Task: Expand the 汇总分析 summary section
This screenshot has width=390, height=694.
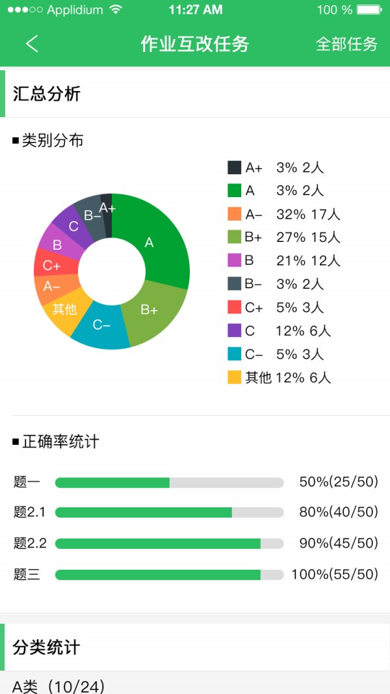Action: 45,94
